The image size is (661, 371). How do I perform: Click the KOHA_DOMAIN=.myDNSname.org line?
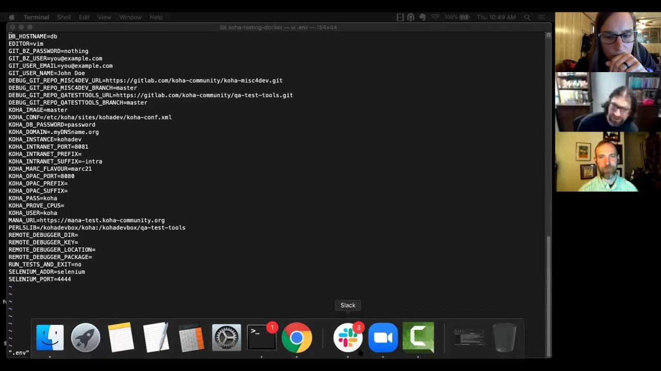(x=53, y=132)
